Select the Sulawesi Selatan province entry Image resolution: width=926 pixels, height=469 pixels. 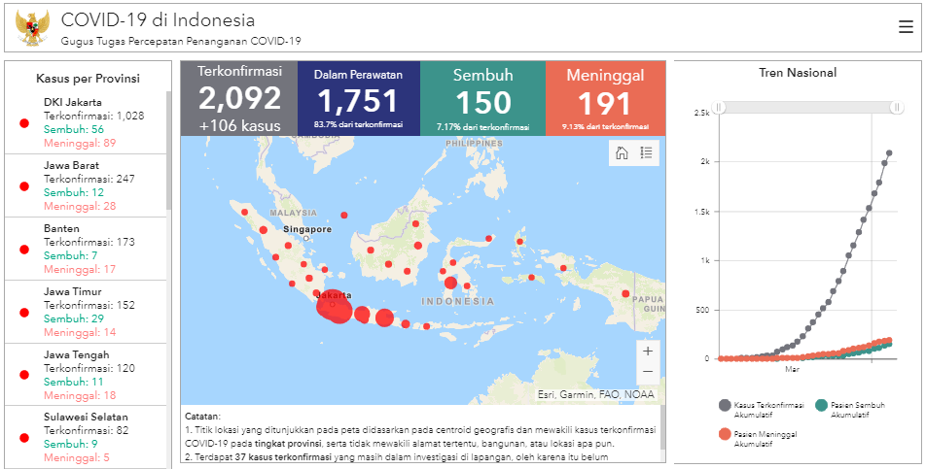[86, 437]
